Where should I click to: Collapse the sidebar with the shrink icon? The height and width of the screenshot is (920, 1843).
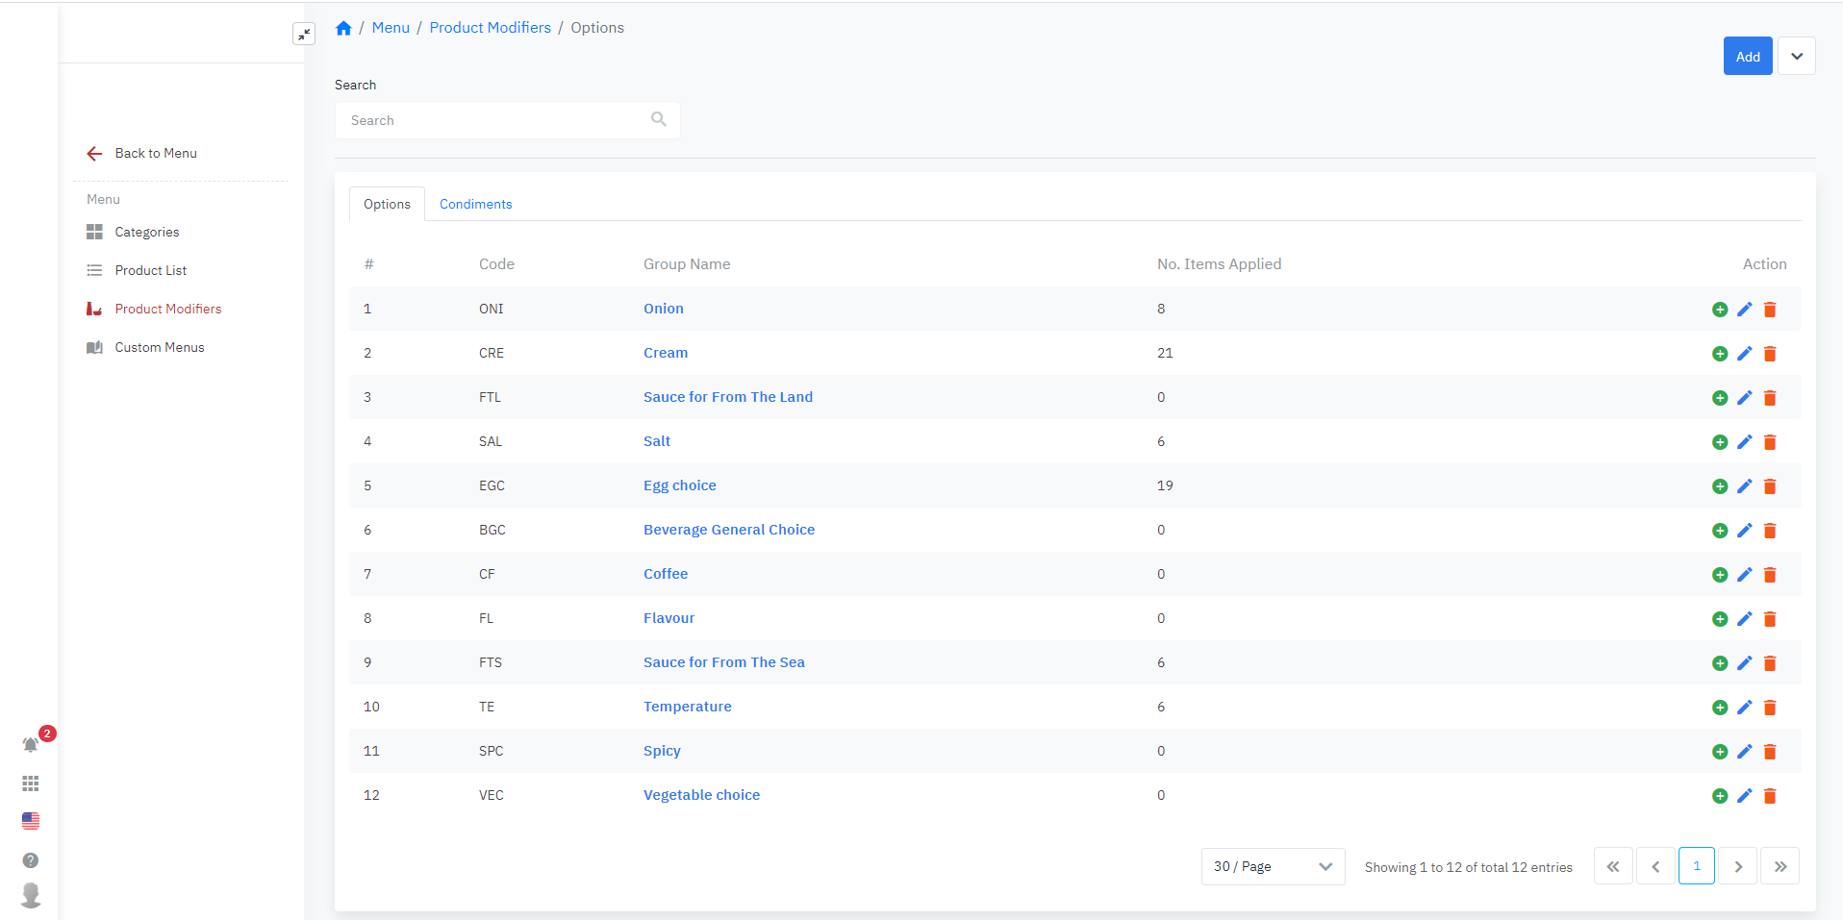pos(304,35)
